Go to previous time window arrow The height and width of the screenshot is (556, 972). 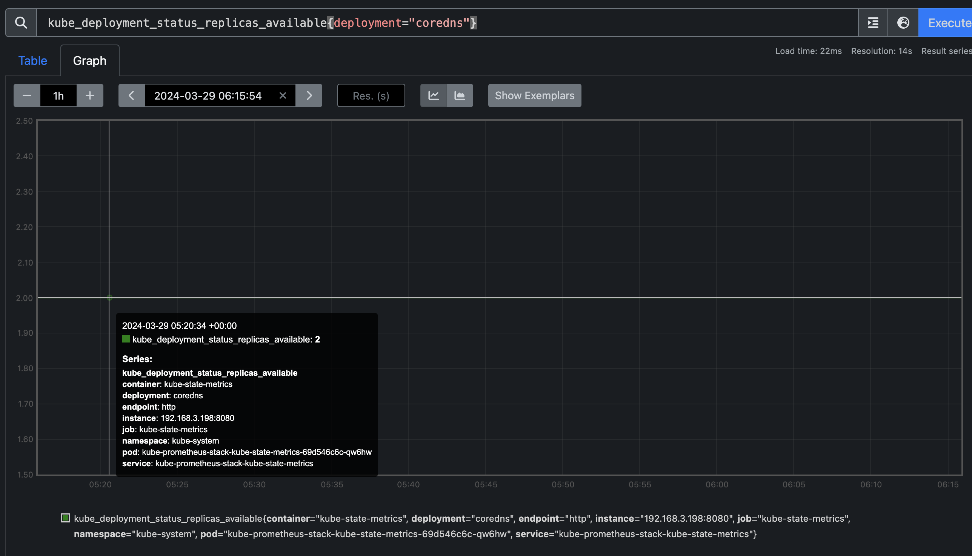tap(131, 95)
